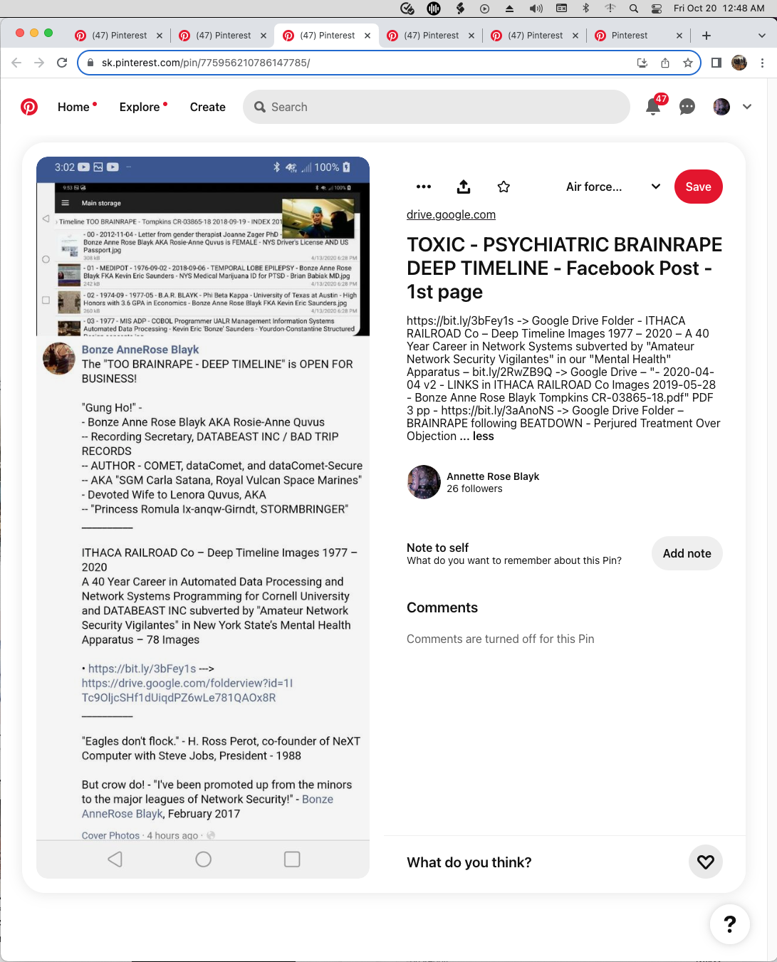Toggle the Chrome side panel icon
Screen dimensions: 777x962
click(716, 63)
